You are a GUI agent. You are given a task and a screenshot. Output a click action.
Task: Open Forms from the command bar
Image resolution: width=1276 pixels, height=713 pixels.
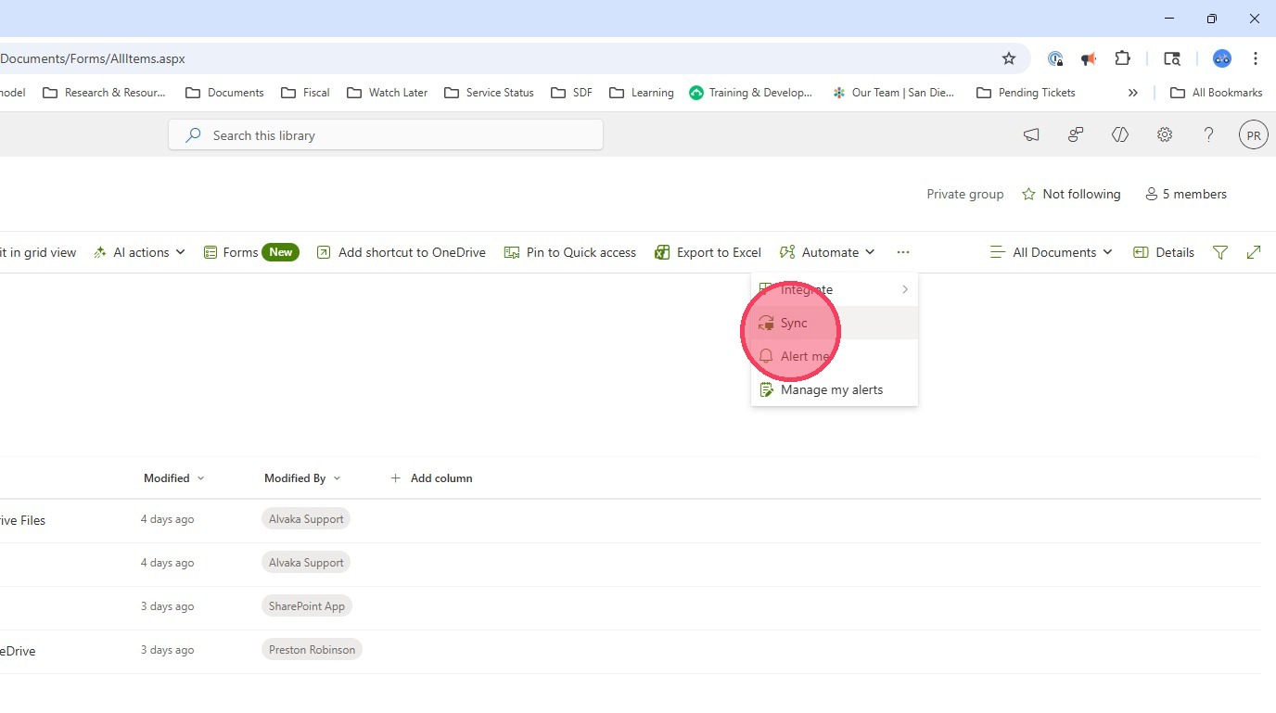pyautogui.click(x=251, y=252)
